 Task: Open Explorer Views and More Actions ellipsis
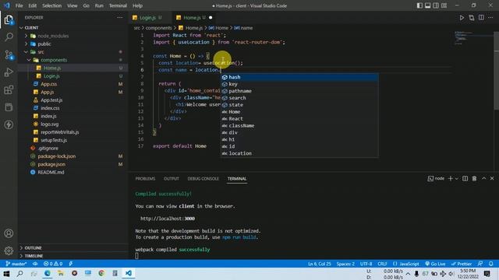(x=119, y=18)
